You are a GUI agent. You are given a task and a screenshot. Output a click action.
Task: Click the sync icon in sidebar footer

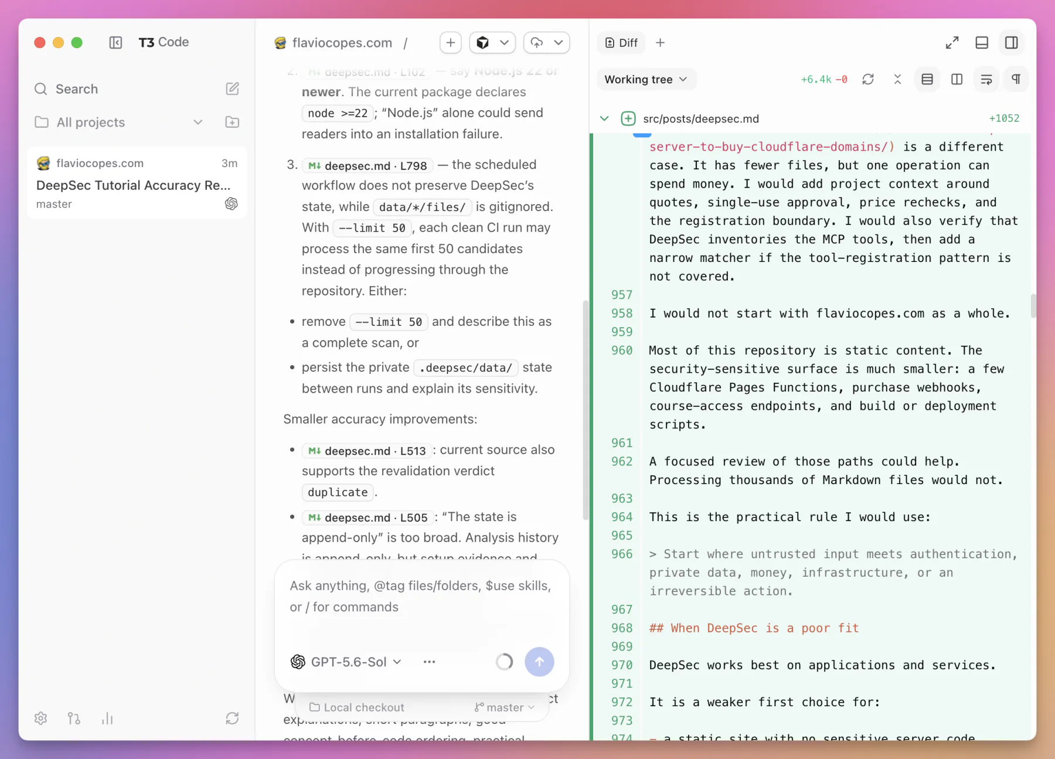(232, 718)
